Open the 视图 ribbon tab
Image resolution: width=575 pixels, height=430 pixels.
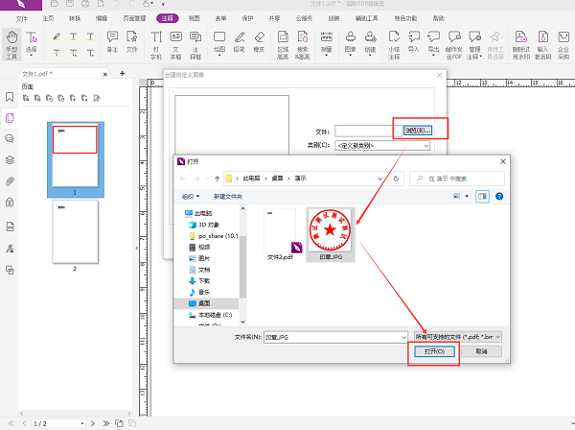(x=195, y=18)
